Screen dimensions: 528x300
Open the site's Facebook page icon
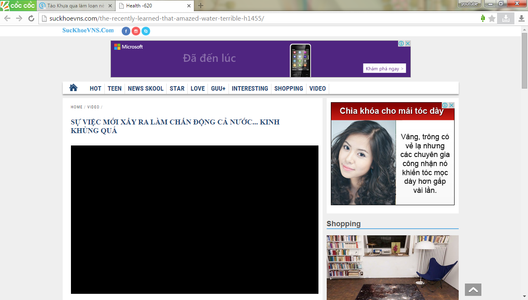pos(126,31)
